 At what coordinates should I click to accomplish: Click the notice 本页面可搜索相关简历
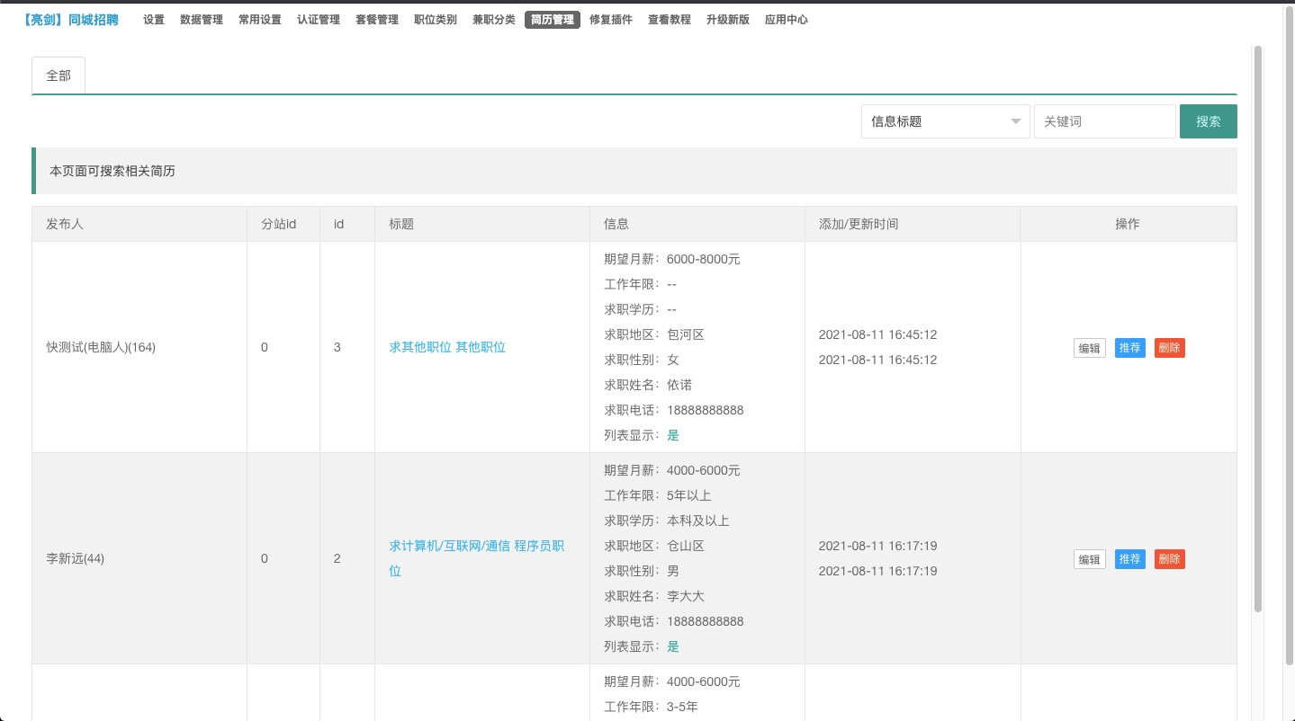[x=112, y=171]
